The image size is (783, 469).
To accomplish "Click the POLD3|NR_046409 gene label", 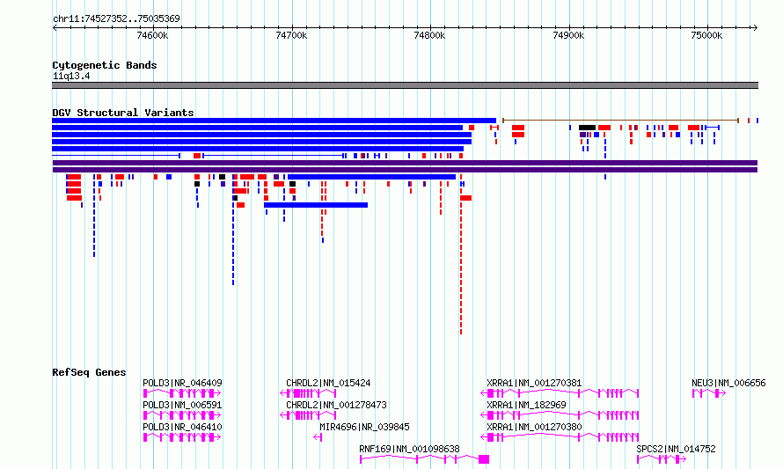I will pos(182,383).
